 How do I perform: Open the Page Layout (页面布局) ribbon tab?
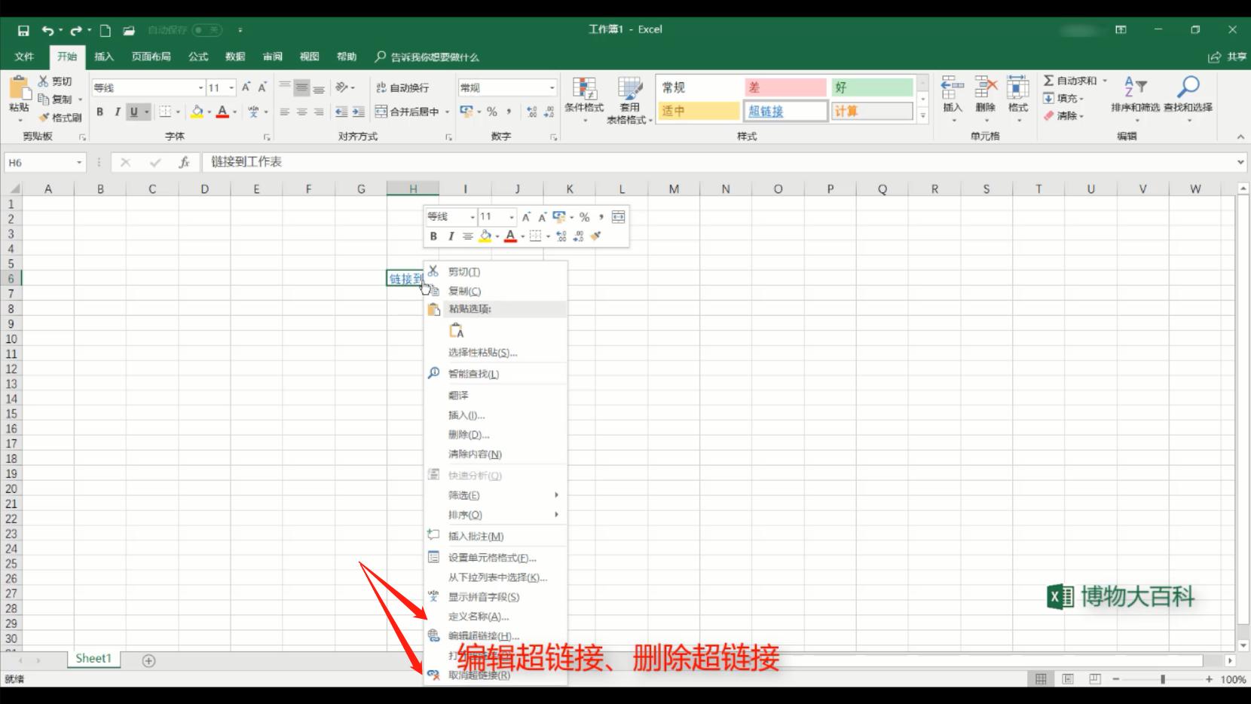point(151,57)
